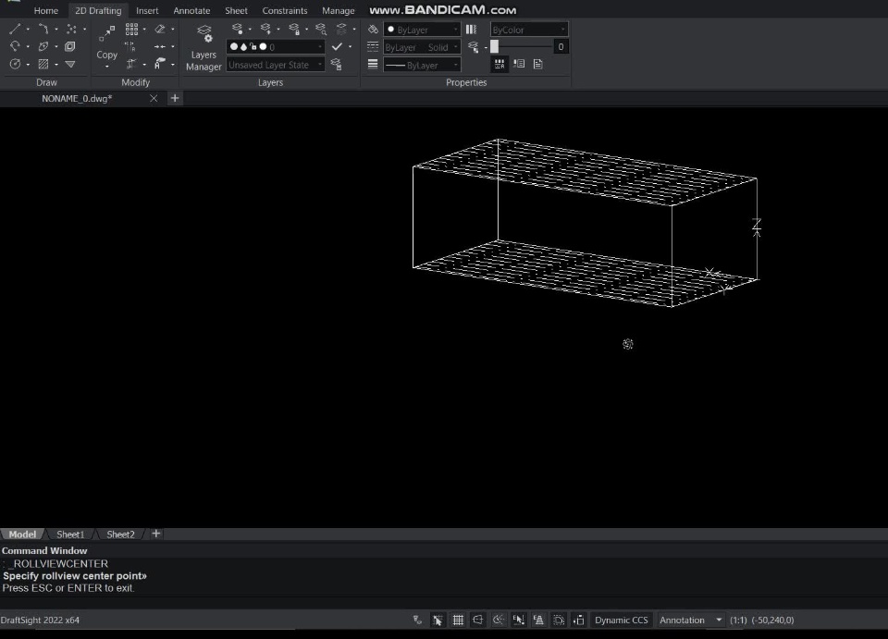Open the line weight ByLayer dropdown
The width and height of the screenshot is (888, 639).
click(x=422, y=65)
